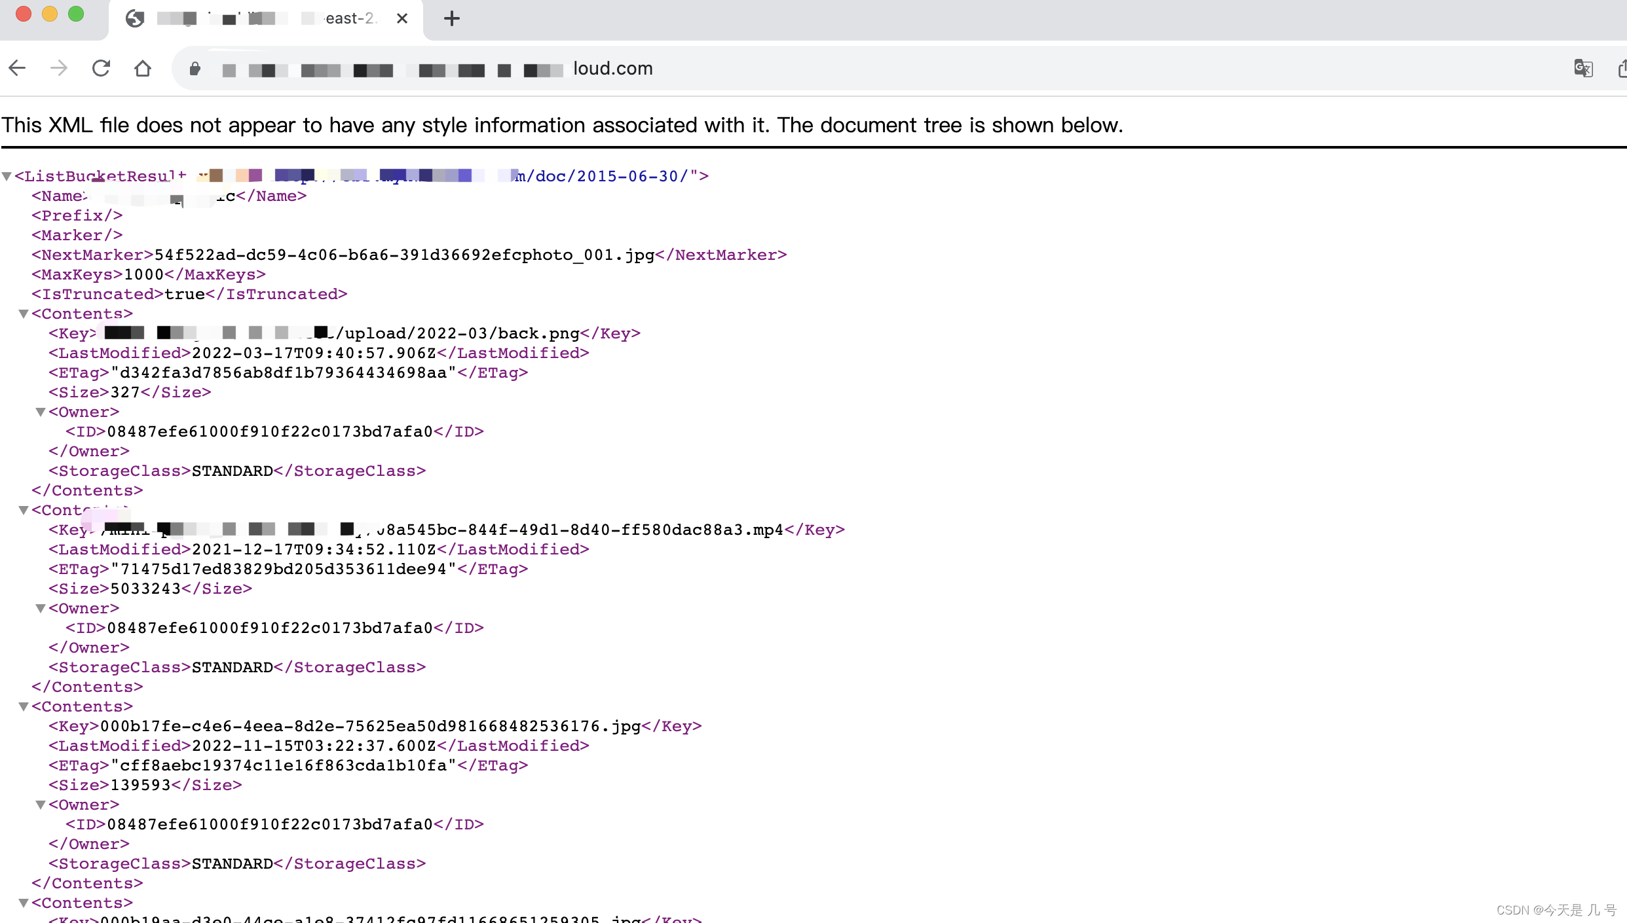Image resolution: width=1627 pixels, height=923 pixels.
Task: Close the east-2 browser tab
Action: pyautogui.click(x=402, y=18)
